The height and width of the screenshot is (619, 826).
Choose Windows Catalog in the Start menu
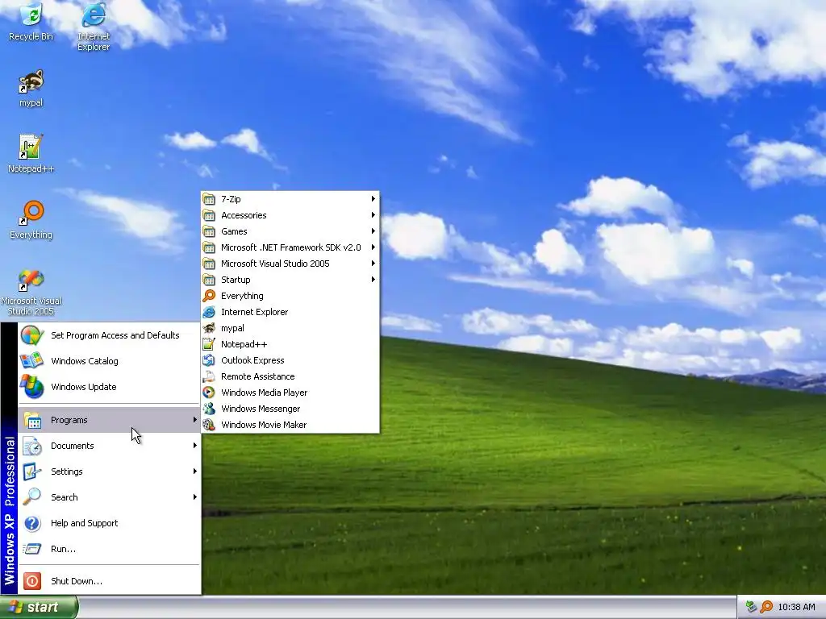tap(109, 361)
